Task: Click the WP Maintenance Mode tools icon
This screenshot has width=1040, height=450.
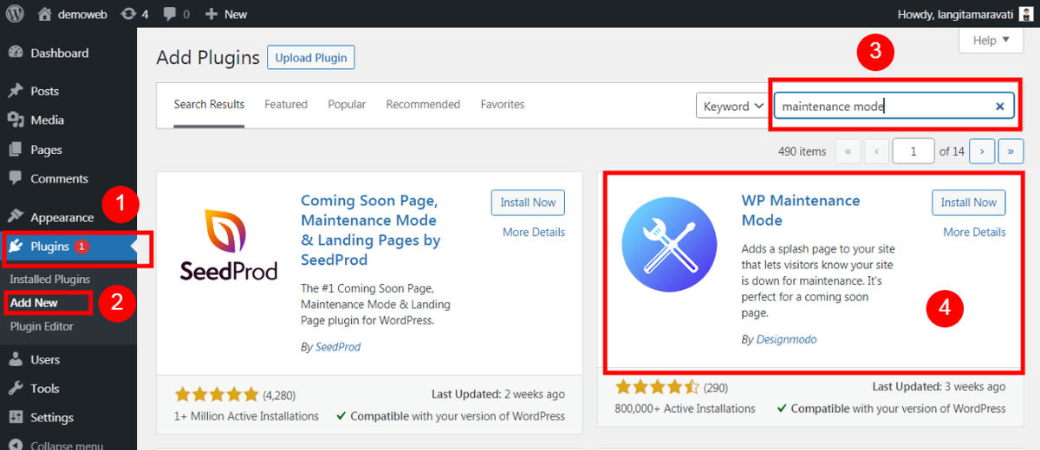Action: click(669, 244)
